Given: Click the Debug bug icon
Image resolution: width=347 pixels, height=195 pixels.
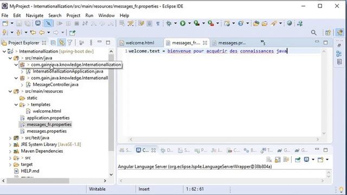Looking at the screenshot, I should [169, 23].
